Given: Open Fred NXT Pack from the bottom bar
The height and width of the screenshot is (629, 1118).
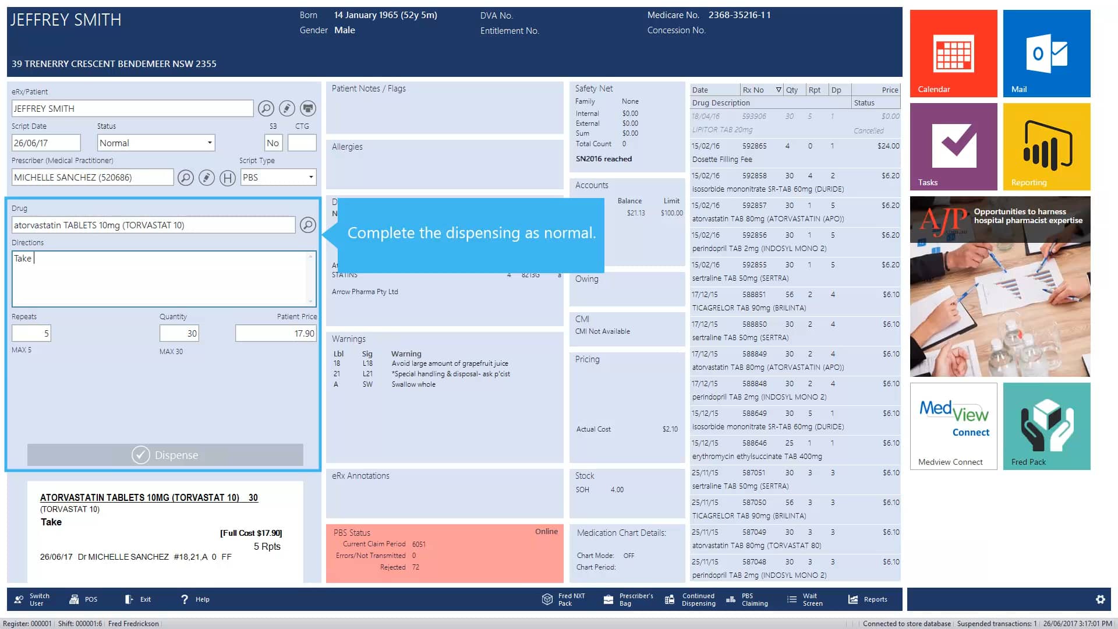Looking at the screenshot, I should [x=563, y=599].
